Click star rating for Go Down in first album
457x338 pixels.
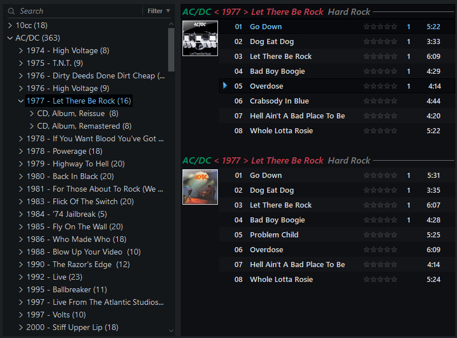tap(380, 27)
